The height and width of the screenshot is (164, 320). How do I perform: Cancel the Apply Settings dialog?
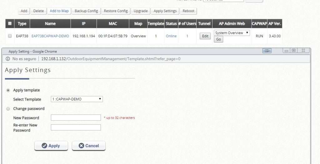pos(88,146)
